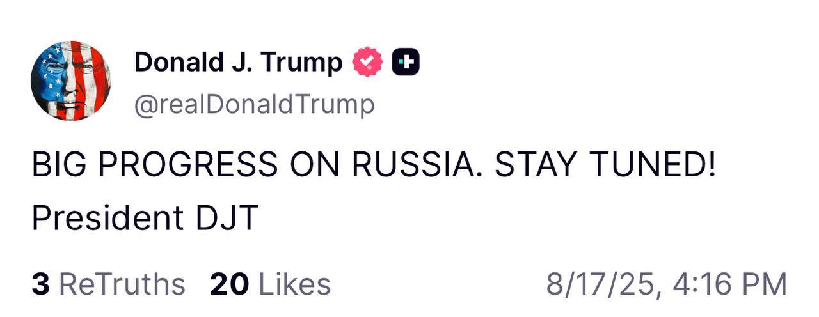Screen dimensions: 819x317
Task: Click the word Donald in display name
Action: pyautogui.click(x=175, y=63)
